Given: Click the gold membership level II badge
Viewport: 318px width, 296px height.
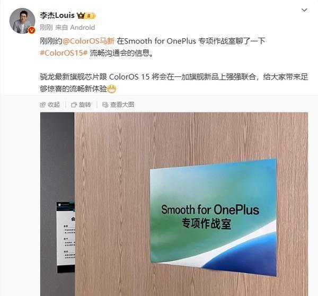Looking at the screenshot, I should [90, 15].
